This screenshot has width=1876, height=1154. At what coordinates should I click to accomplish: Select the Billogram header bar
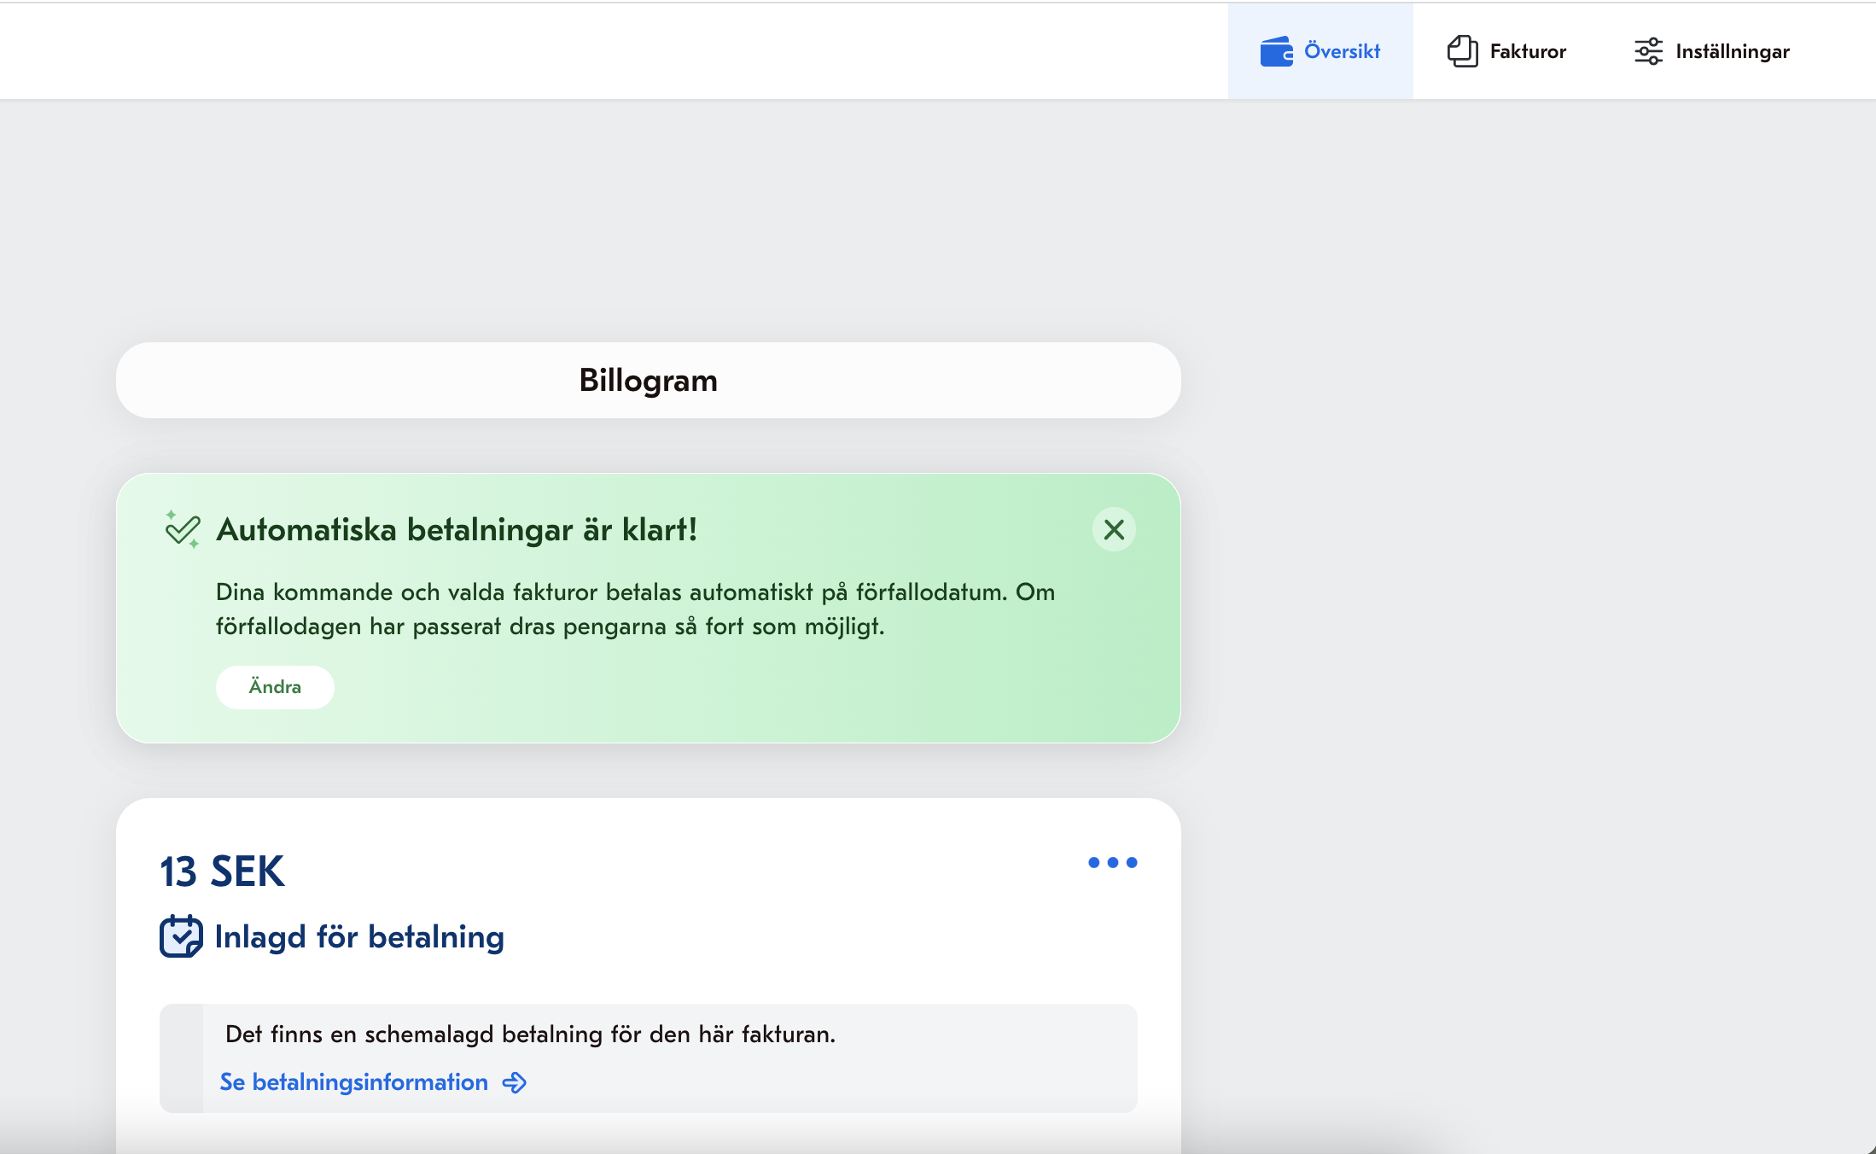pyautogui.click(x=649, y=381)
